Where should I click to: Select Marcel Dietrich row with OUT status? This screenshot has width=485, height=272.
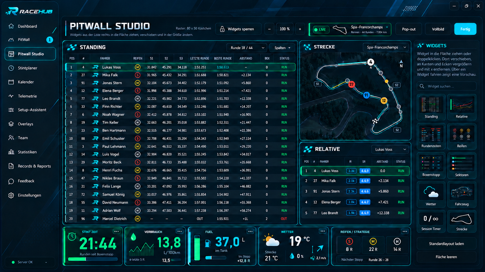tap(180, 219)
